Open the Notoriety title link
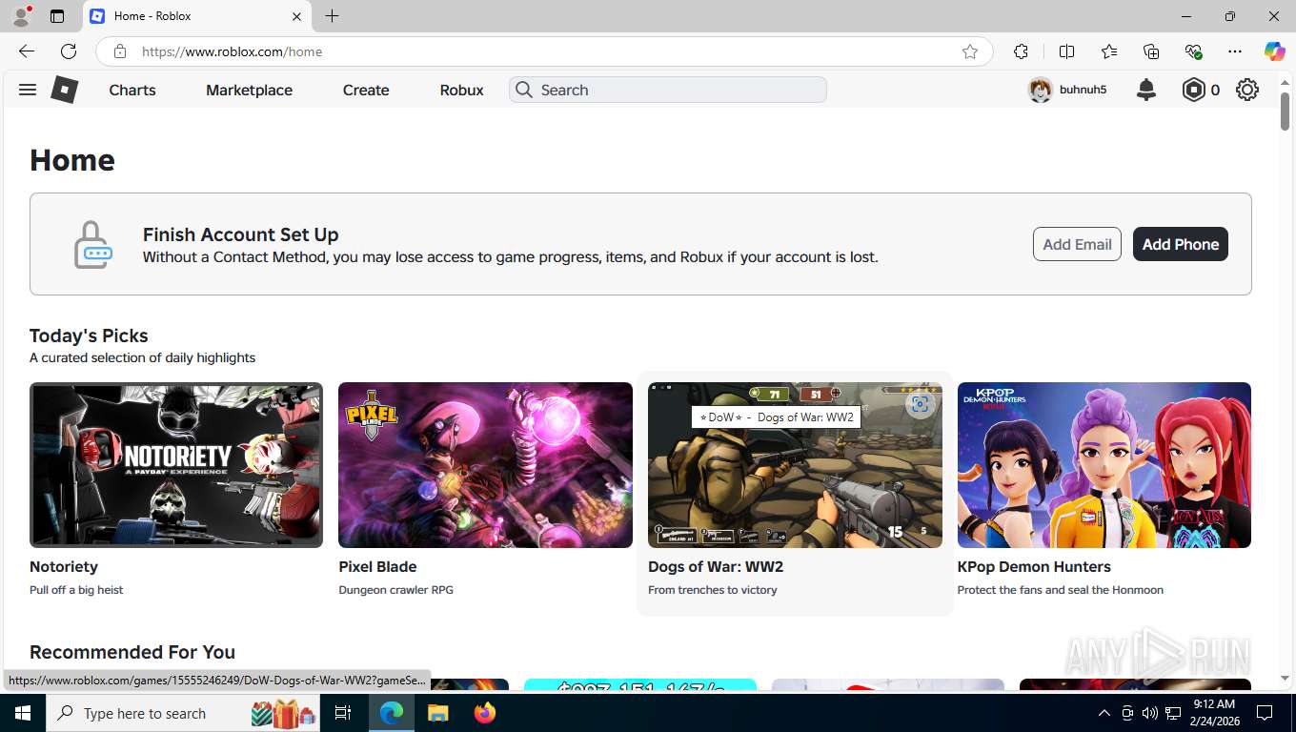The height and width of the screenshot is (732, 1296). coord(64,566)
